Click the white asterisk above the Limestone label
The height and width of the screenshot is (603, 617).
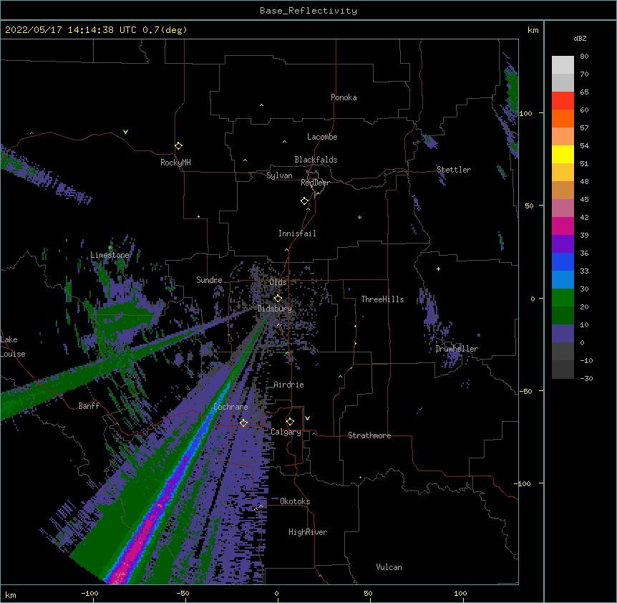(110, 248)
